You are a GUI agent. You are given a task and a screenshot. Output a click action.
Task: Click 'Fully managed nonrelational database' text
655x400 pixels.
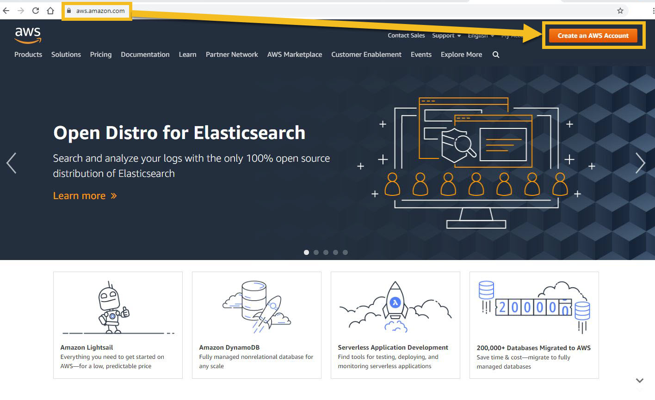click(256, 362)
